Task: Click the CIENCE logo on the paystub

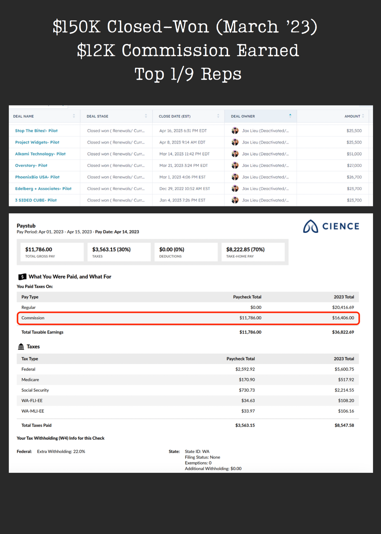Action: coord(331,226)
